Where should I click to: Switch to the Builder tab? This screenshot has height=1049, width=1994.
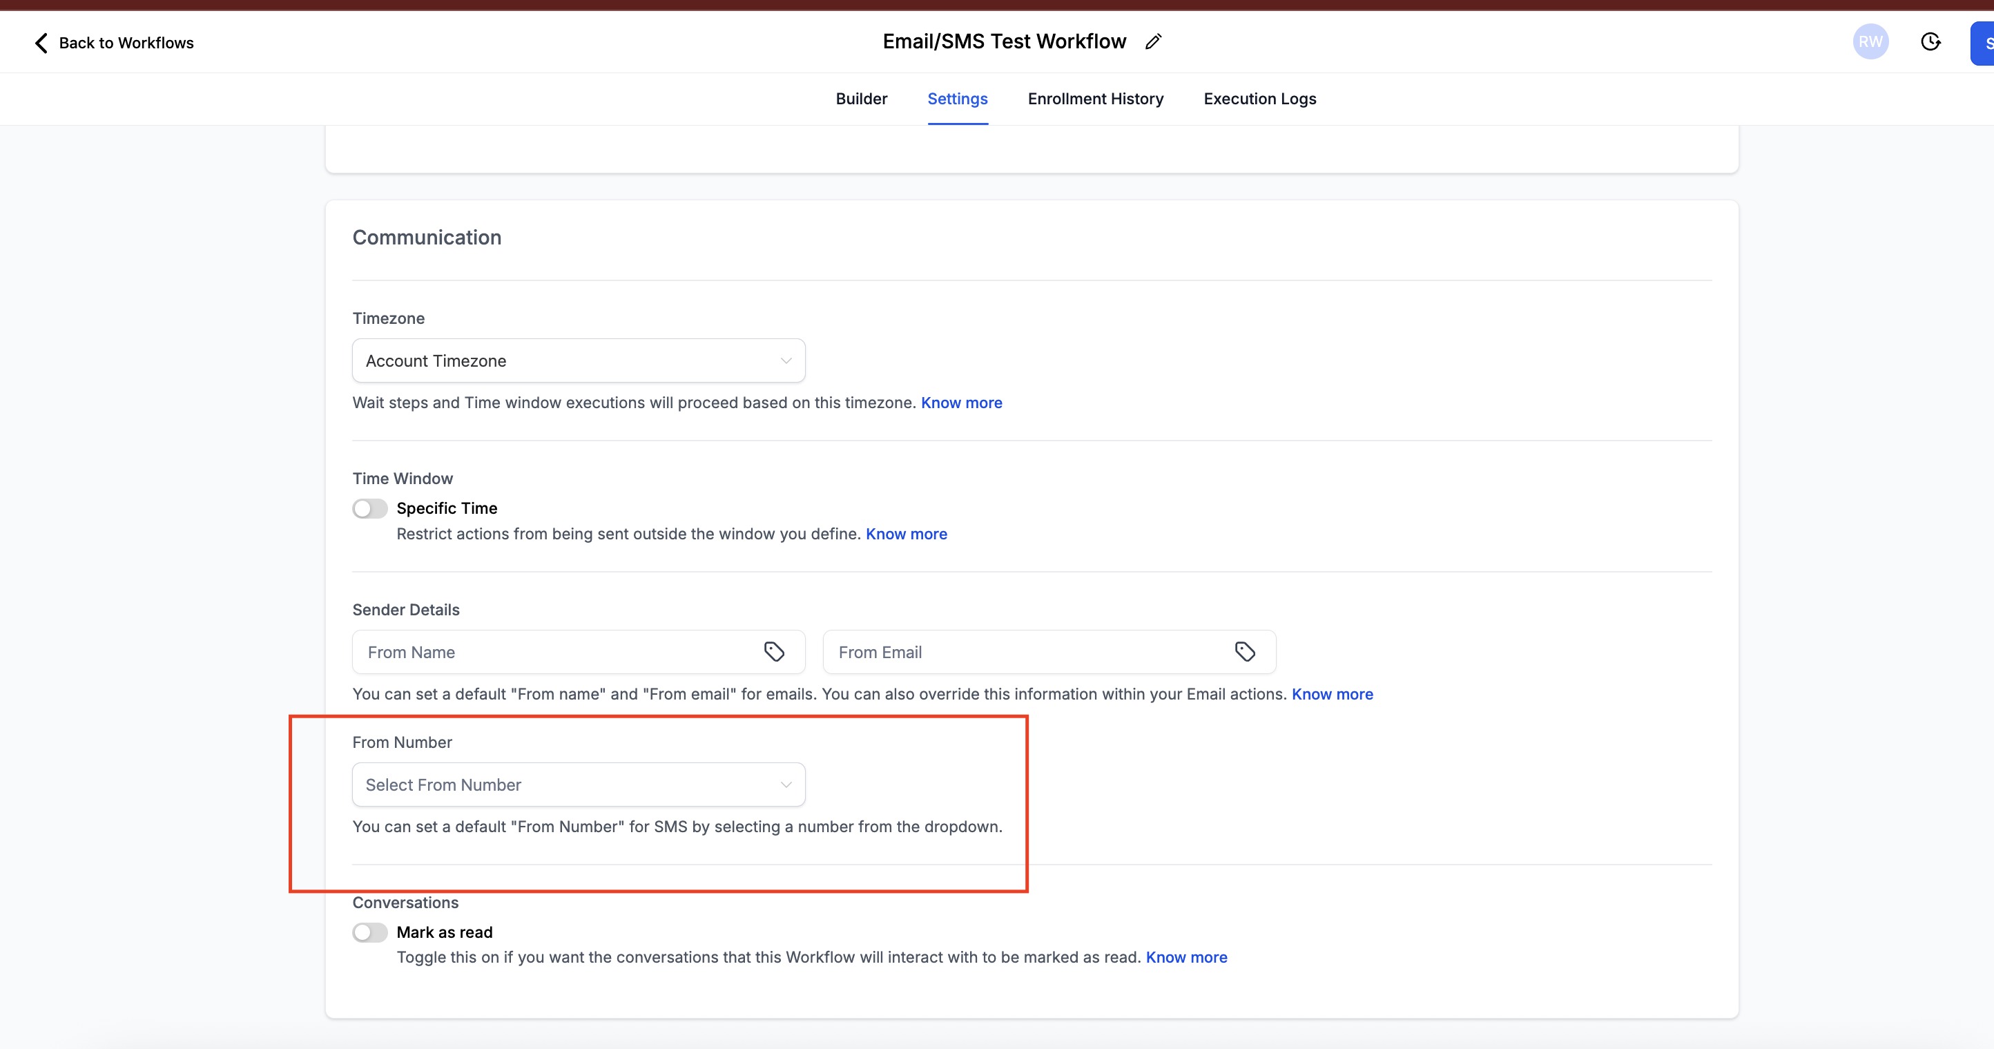[x=861, y=99]
